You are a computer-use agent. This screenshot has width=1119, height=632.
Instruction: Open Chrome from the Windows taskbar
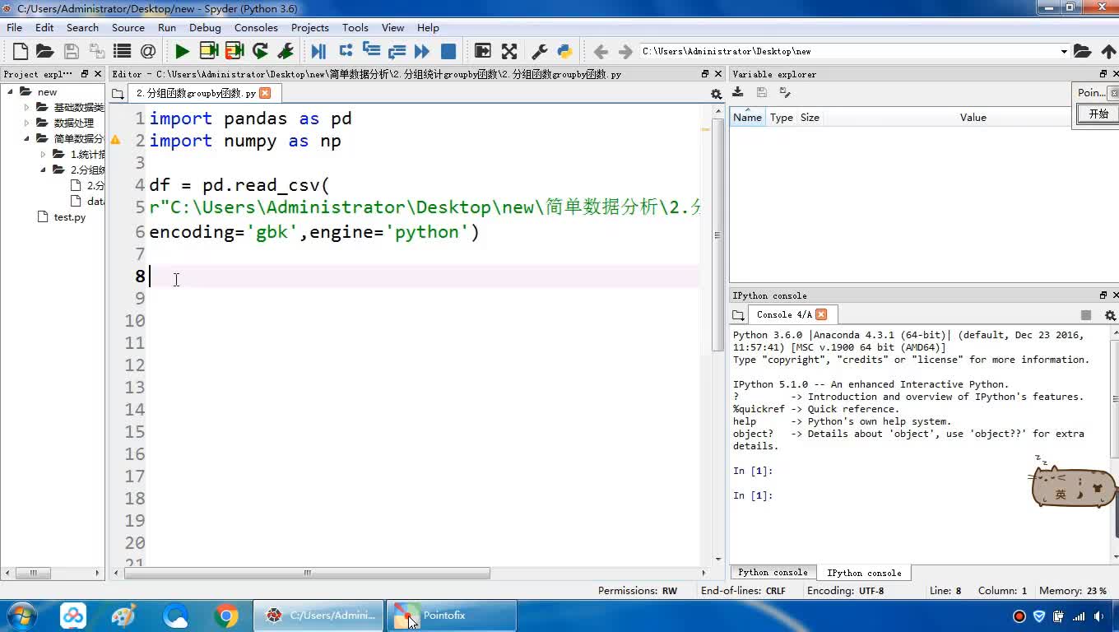225,616
